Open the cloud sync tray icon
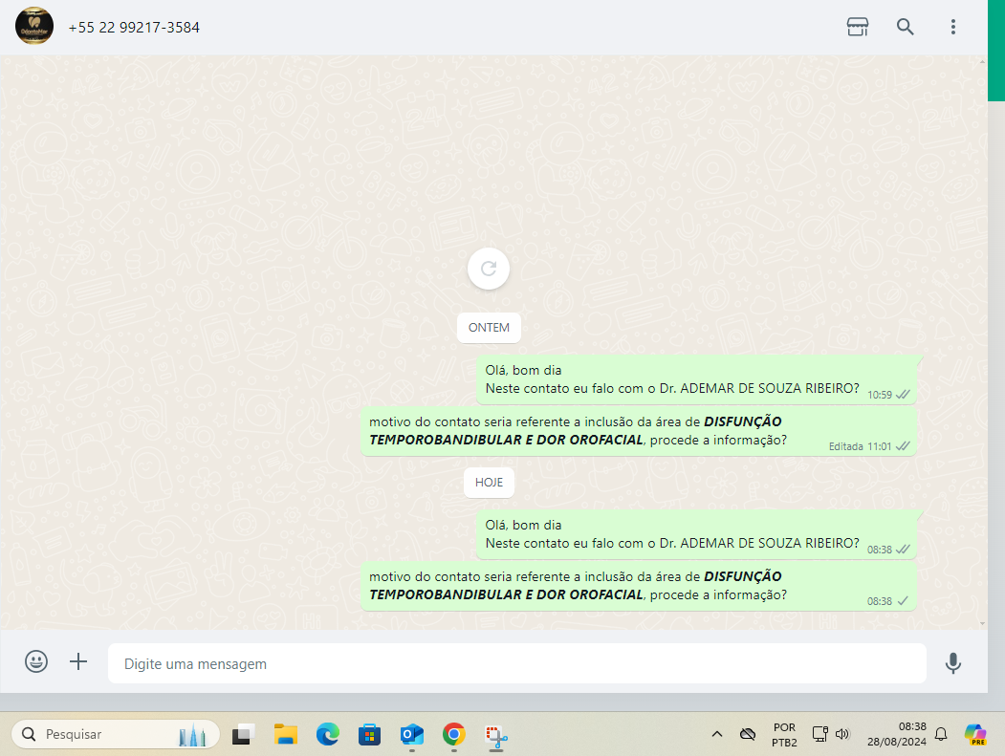 [748, 734]
